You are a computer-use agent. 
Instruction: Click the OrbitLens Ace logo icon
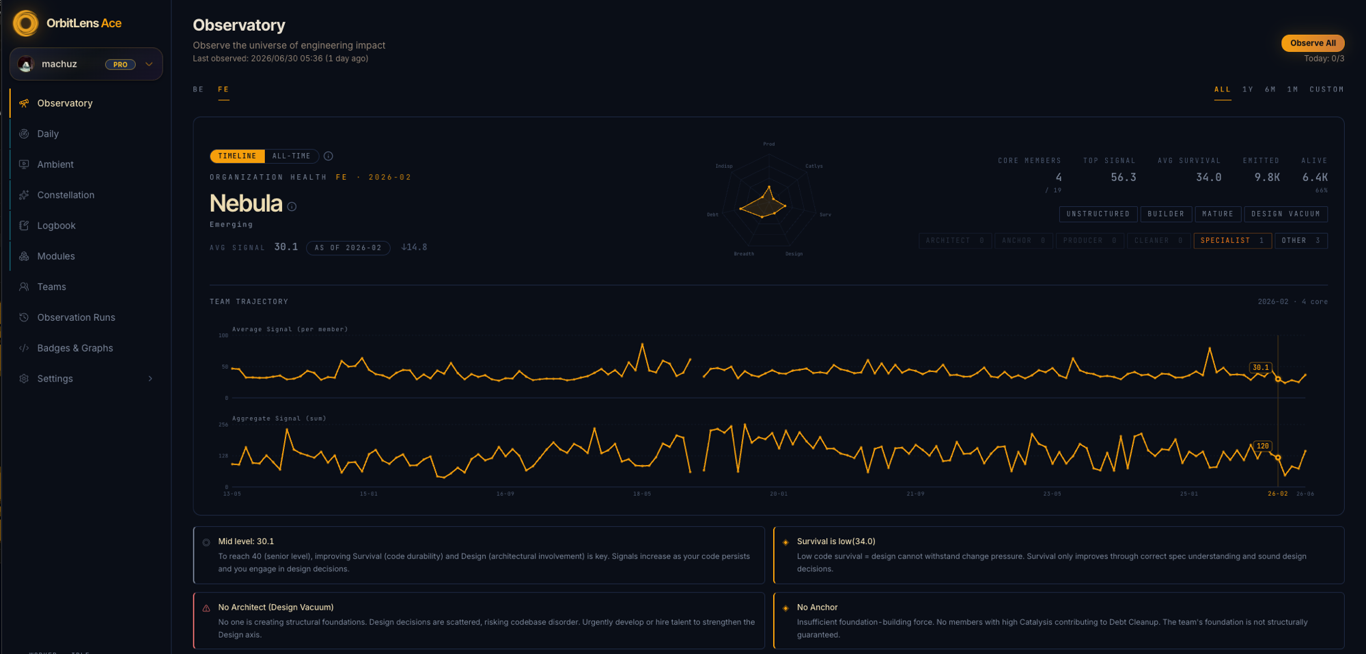click(x=26, y=23)
